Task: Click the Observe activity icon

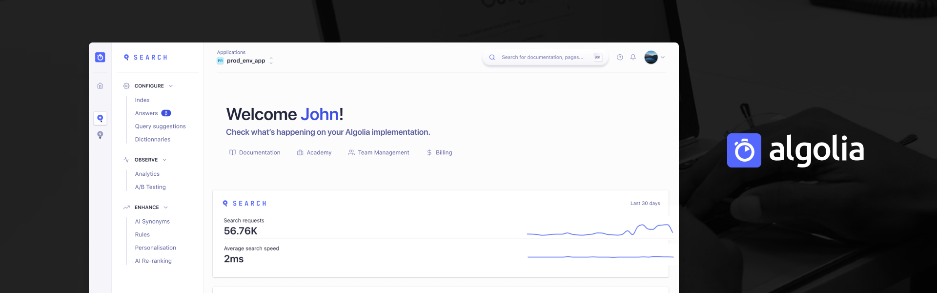Action: click(x=126, y=160)
